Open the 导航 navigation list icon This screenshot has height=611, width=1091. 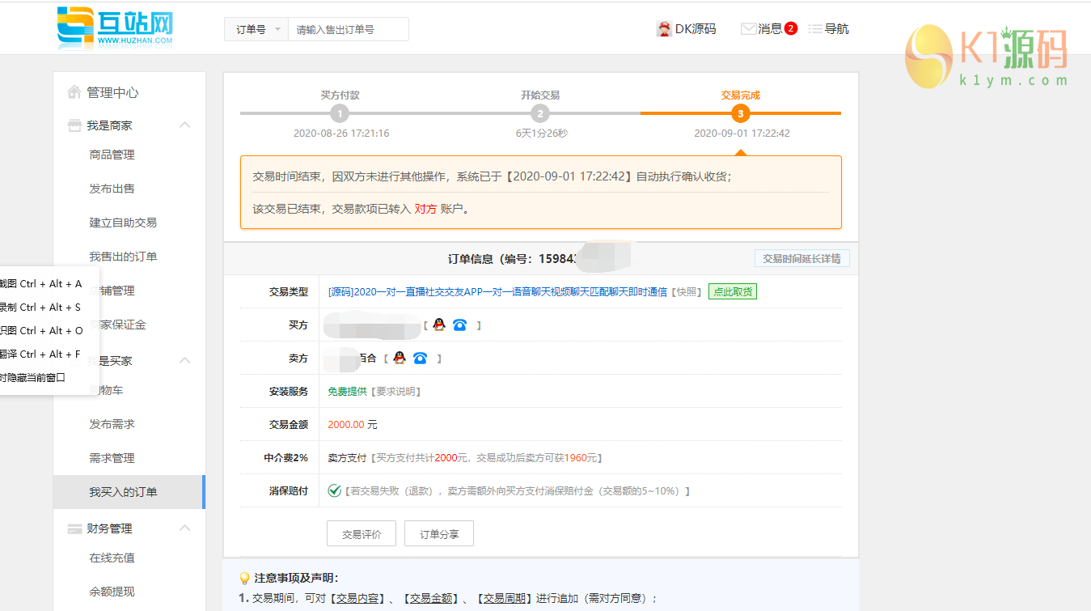point(814,29)
